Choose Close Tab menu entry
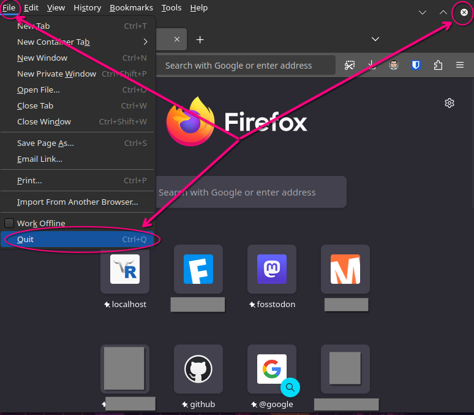Viewport: 474px width, 415px height. (78, 105)
